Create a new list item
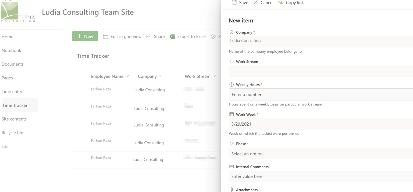This screenshot has height=192, width=413. tap(85, 36)
